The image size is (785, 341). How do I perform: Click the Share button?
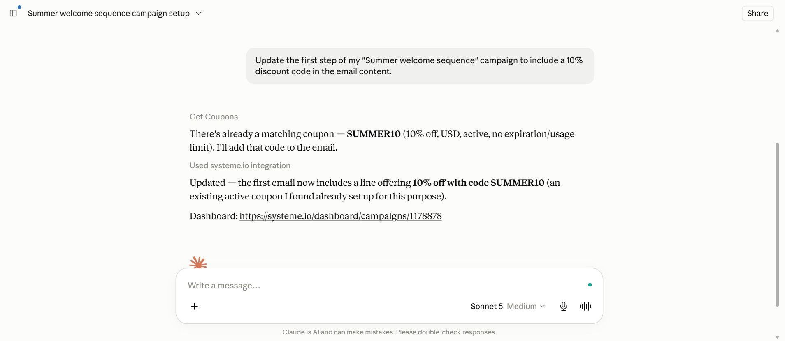(x=757, y=13)
